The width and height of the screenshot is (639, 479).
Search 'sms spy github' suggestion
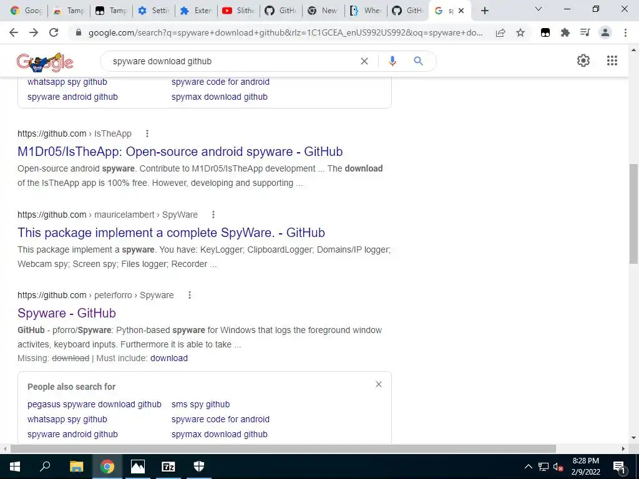point(200,404)
